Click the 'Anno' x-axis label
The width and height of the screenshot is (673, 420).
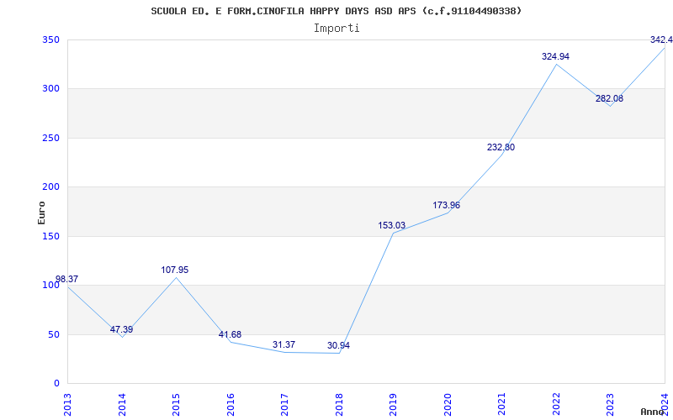(653, 412)
